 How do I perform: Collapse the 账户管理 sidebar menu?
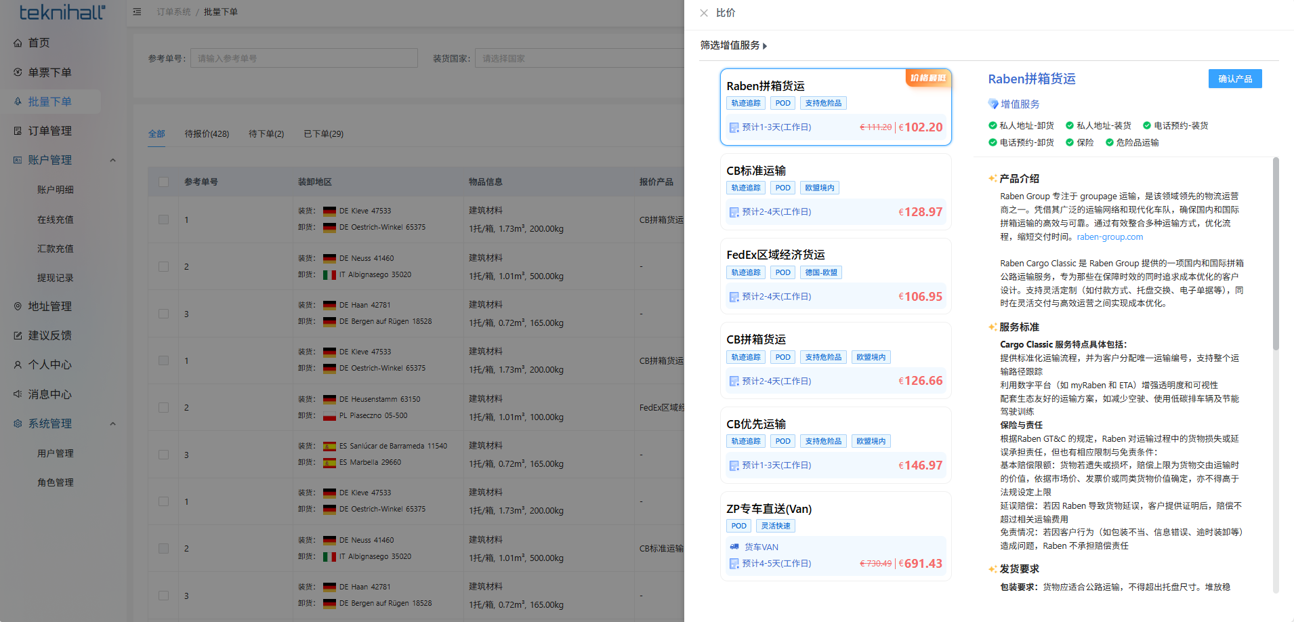click(112, 160)
